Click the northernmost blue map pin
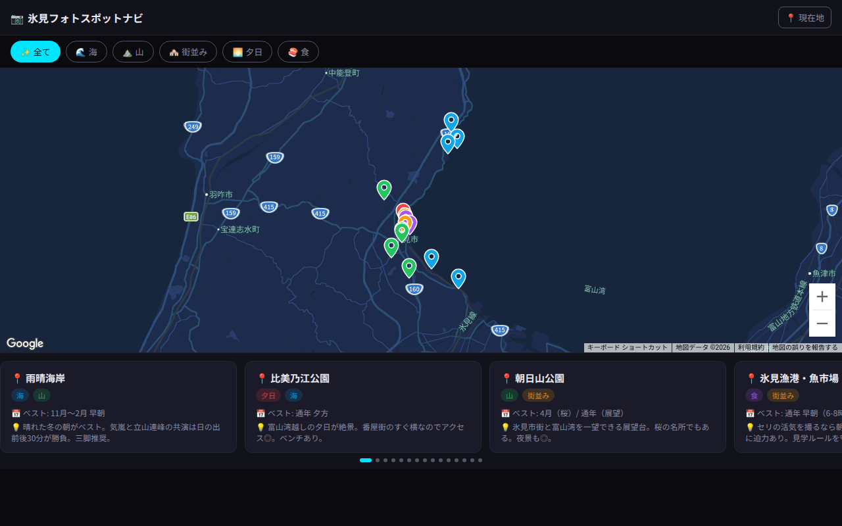This screenshot has height=526, width=842. (451, 122)
